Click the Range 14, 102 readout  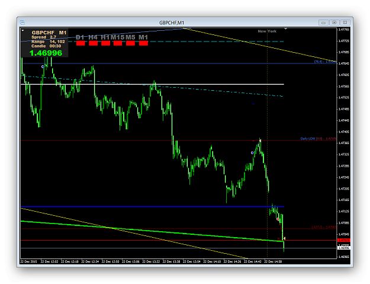[x=48, y=42]
